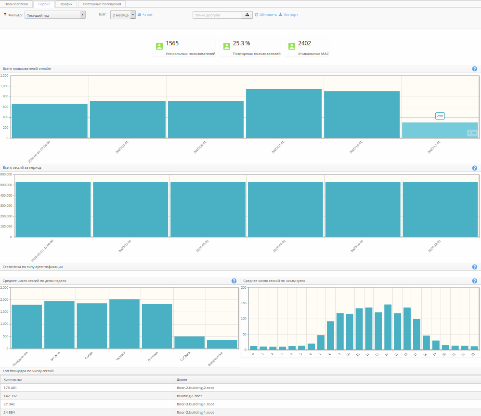Click the Точка доступа input field

coord(217,15)
